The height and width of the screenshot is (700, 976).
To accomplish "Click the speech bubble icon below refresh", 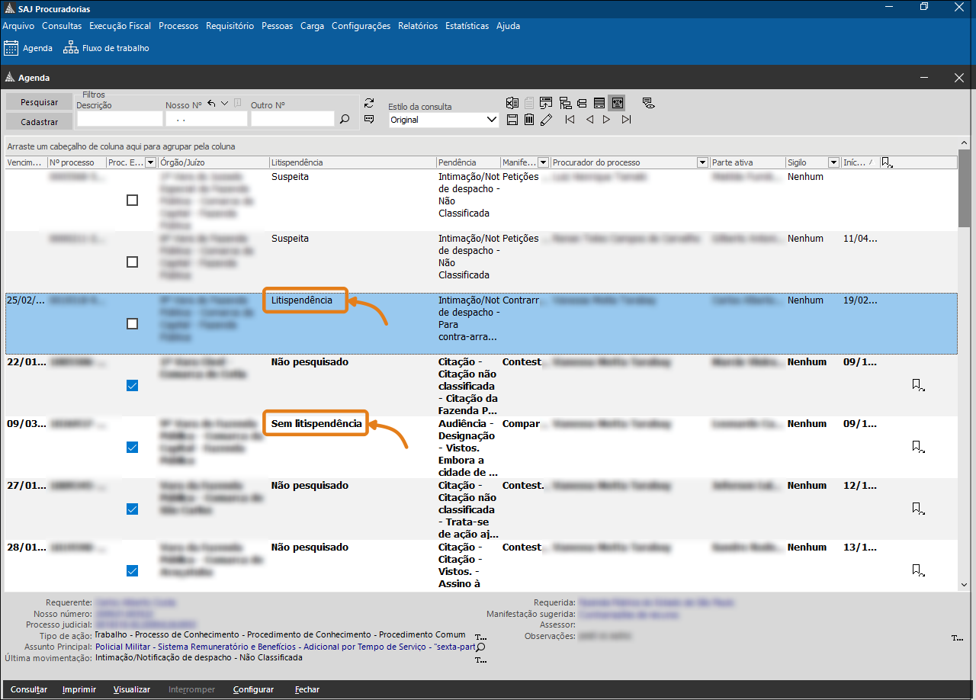I will pos(369,119).
